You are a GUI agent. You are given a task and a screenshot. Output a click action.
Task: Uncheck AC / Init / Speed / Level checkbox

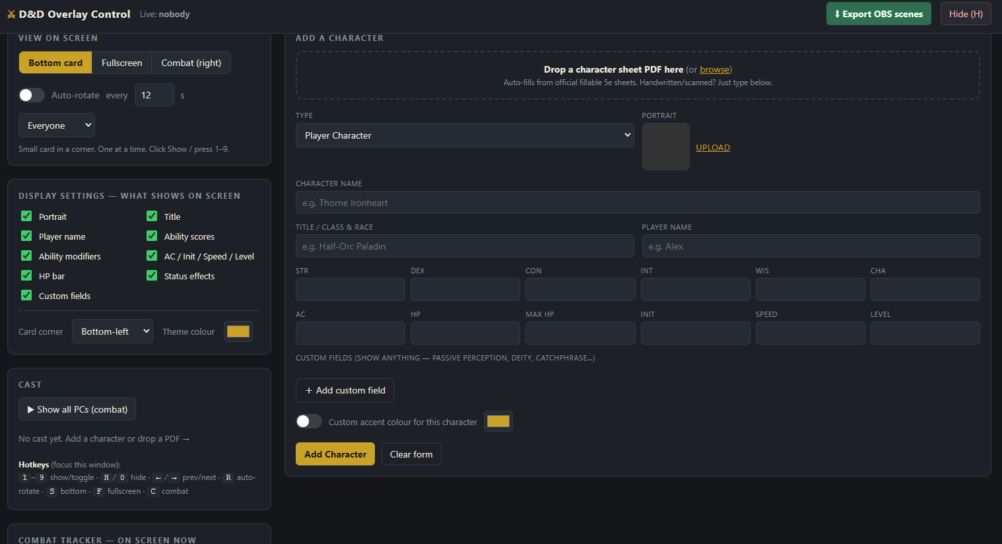[x=152, y=255]
